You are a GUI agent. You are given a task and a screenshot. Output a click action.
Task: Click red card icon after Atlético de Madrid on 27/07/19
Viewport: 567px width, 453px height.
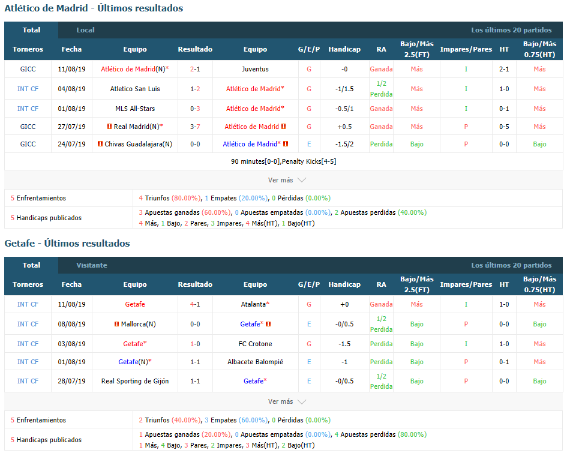283,127
